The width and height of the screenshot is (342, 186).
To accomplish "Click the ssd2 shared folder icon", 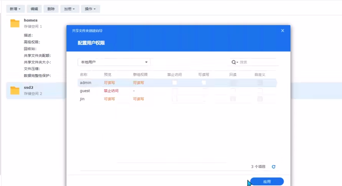I will pyautogui.click(x=15, y=90).
